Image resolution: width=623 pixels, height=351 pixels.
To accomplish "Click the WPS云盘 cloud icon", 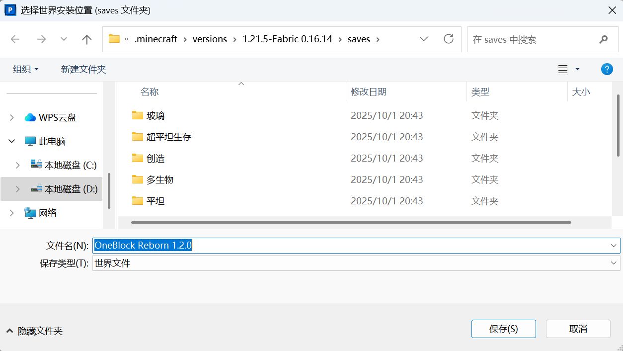I will pos(30,118).
